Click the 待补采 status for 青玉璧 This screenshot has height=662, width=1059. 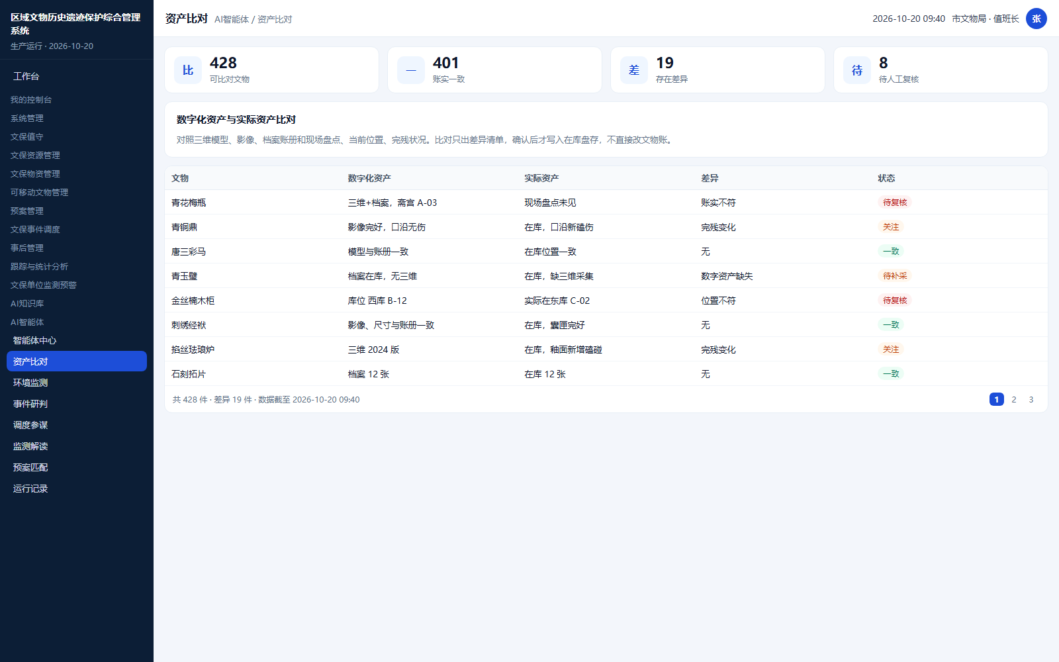895,276
